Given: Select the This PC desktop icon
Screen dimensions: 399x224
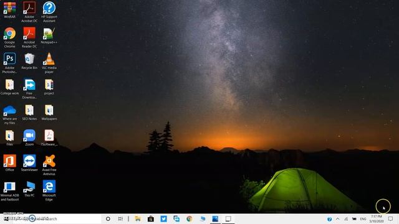Looking at the screenshot, I should pyautogui.click(x=29, y=189).
